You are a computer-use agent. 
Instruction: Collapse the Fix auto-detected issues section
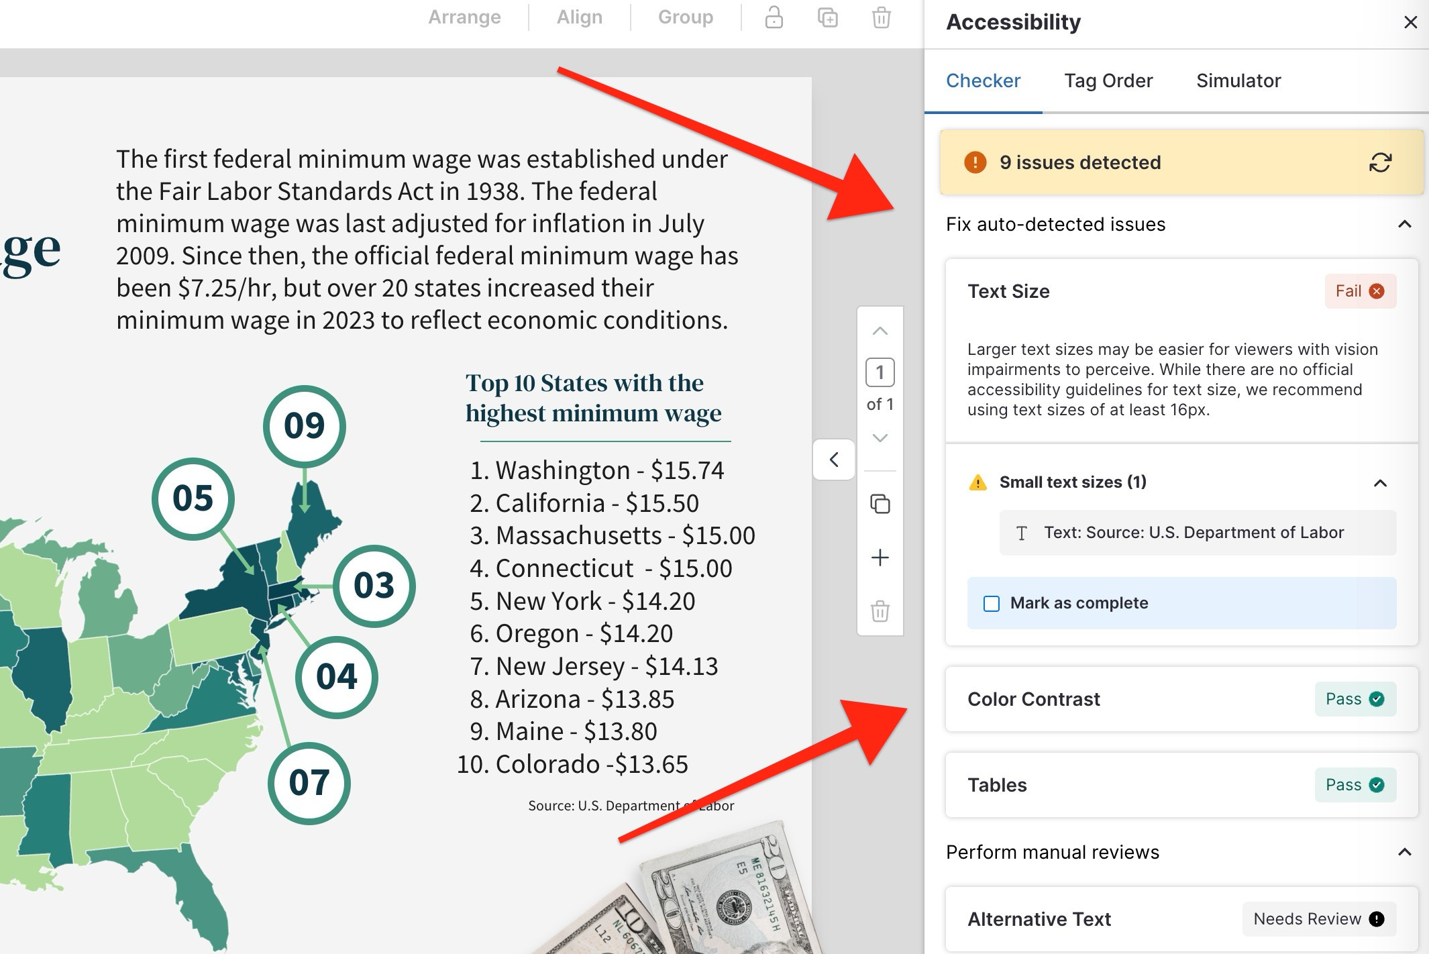click(x=1406, y=225)
